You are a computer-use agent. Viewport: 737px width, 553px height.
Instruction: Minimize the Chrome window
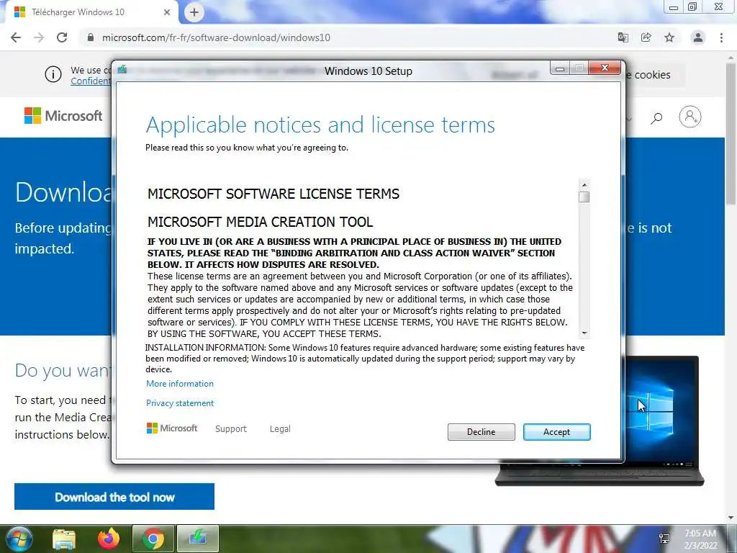pyautogui.click(x=674, y=7)
